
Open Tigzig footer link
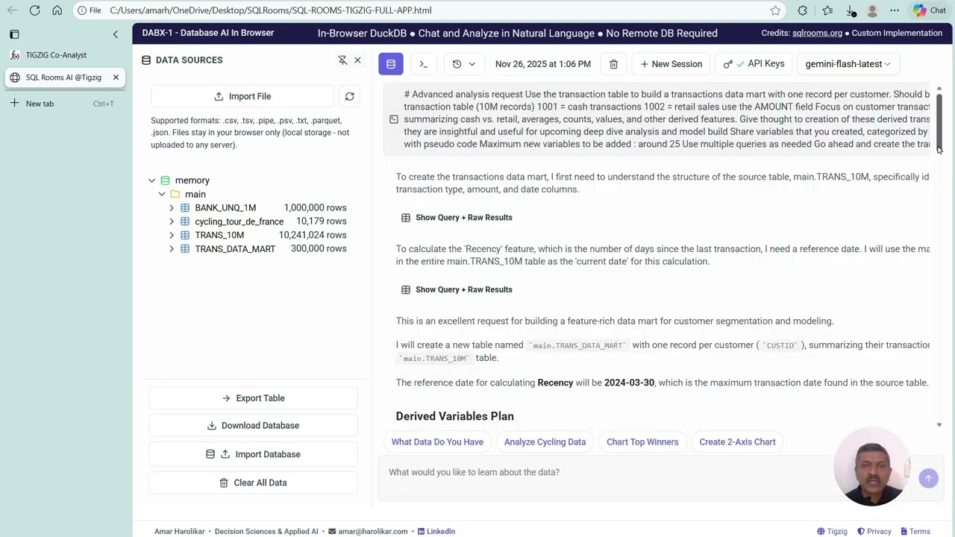click(832, 532)
